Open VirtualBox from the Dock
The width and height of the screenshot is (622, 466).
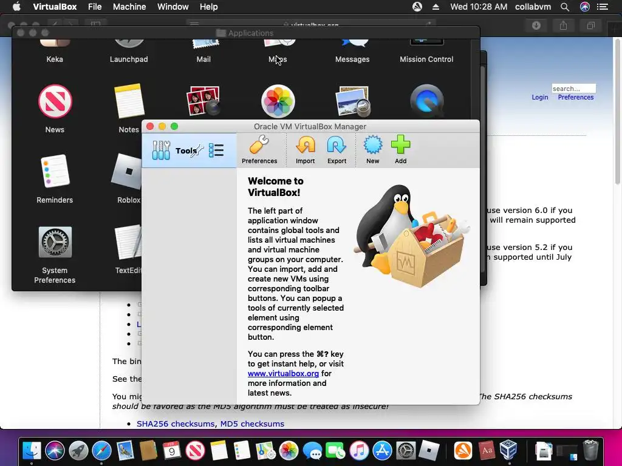point(508,450)
